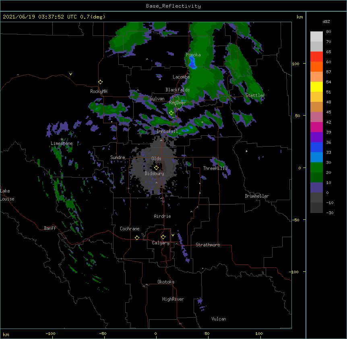The image size is (347, 339).
Task: Click the 80 value on dBZ scale
Action: coord(328,32)
